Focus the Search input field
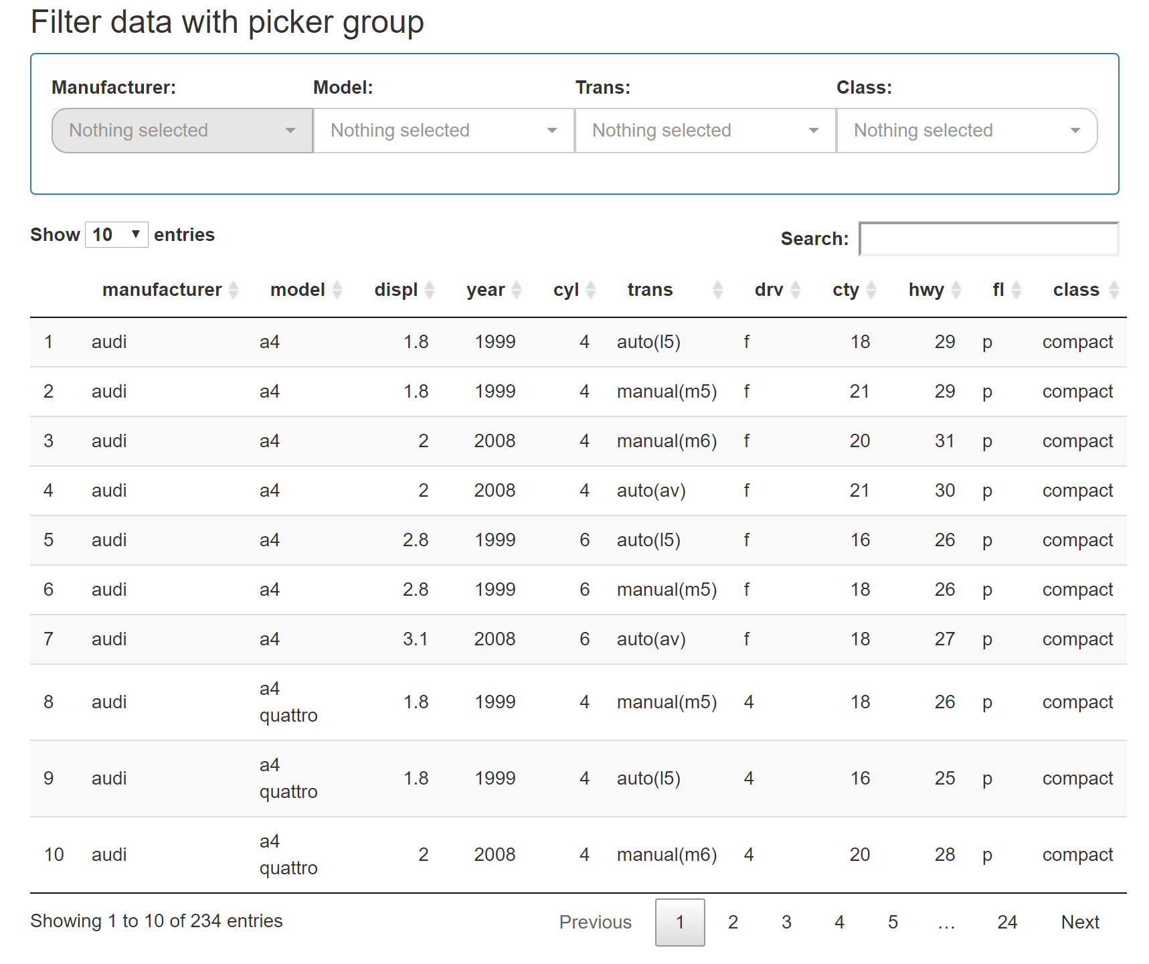The width and height of the screenshot is (1149, 964). tap(988, 239)
